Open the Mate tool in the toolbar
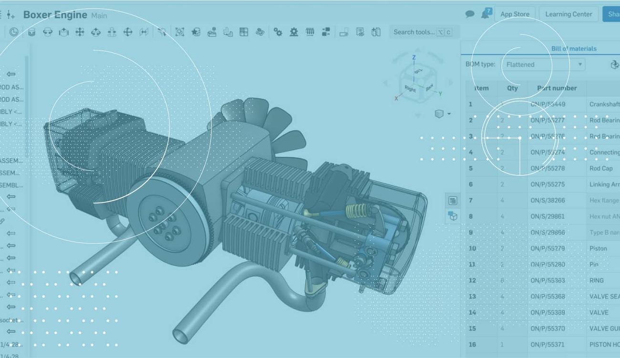 coord(46,32)
